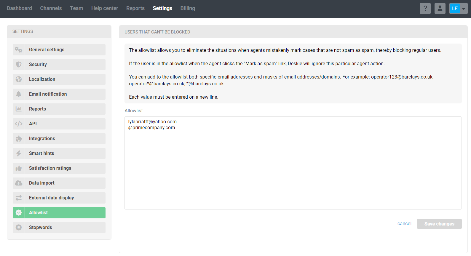Open Email notification settings
This screenshot has height=256, width=471.
(59, 94)
